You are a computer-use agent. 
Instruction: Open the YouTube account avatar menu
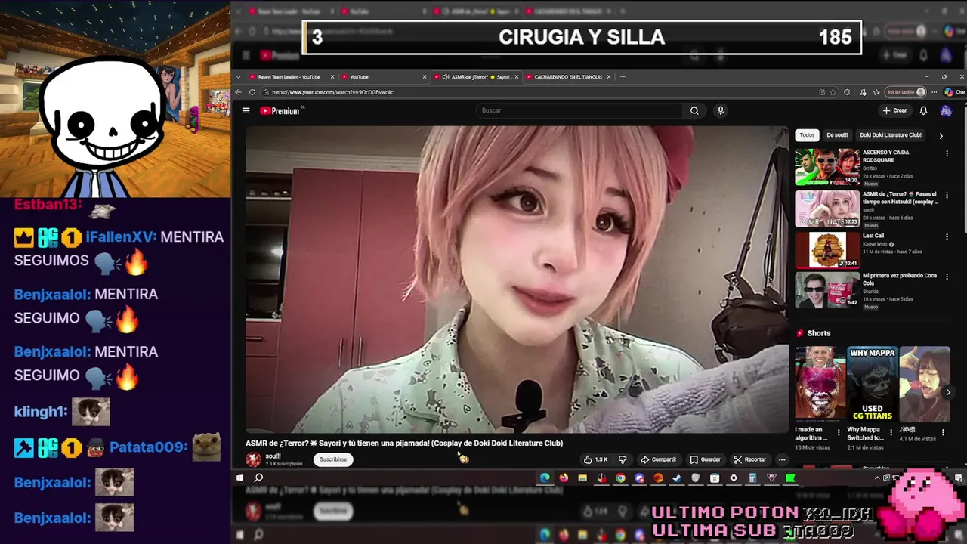pos(946,110)
